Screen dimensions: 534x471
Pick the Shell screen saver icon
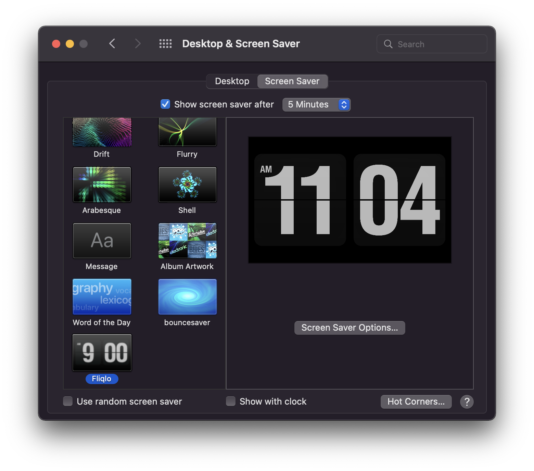(x=187, y=184)
